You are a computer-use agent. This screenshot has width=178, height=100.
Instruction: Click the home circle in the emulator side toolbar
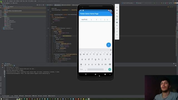pyautogui.click(x=117, y=32)
